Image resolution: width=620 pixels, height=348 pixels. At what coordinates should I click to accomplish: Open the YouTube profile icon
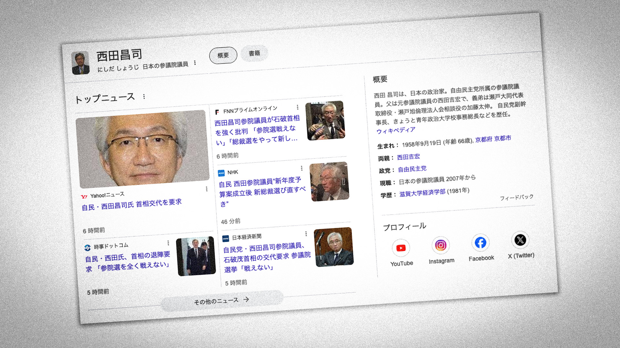pyautogui.click(x=401, y=248)
